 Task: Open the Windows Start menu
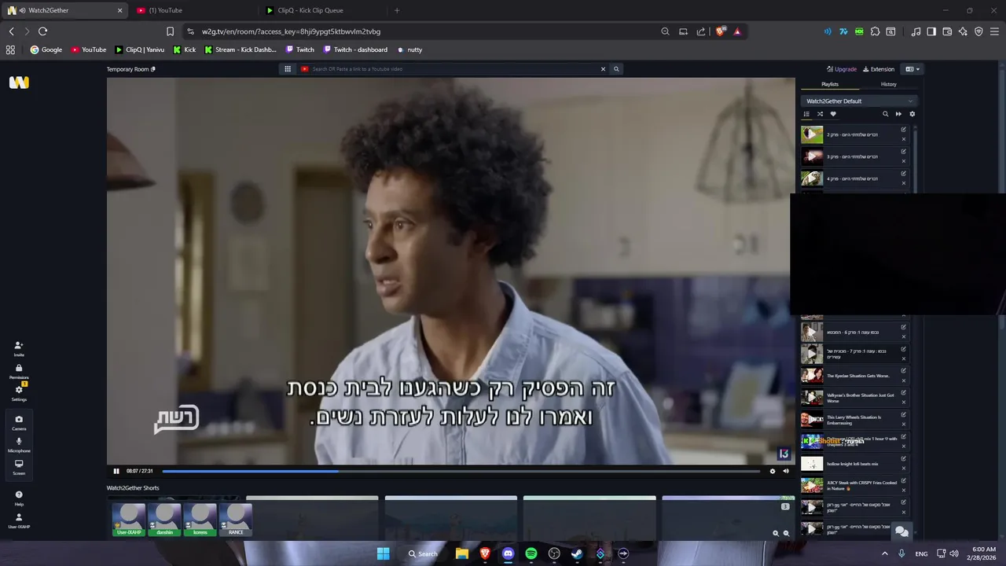tap(383, 553)
